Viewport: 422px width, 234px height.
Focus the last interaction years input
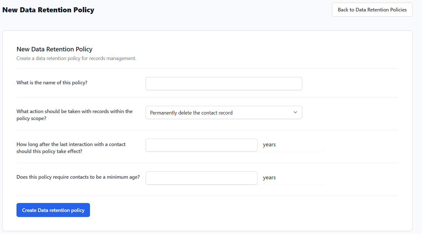click(201, 145)
